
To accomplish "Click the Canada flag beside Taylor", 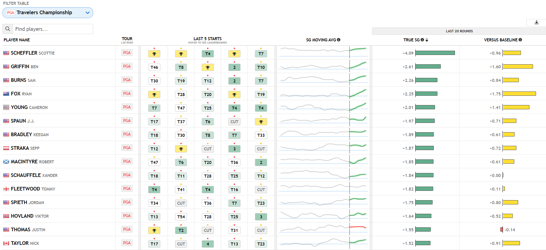I will click(6, 243).
